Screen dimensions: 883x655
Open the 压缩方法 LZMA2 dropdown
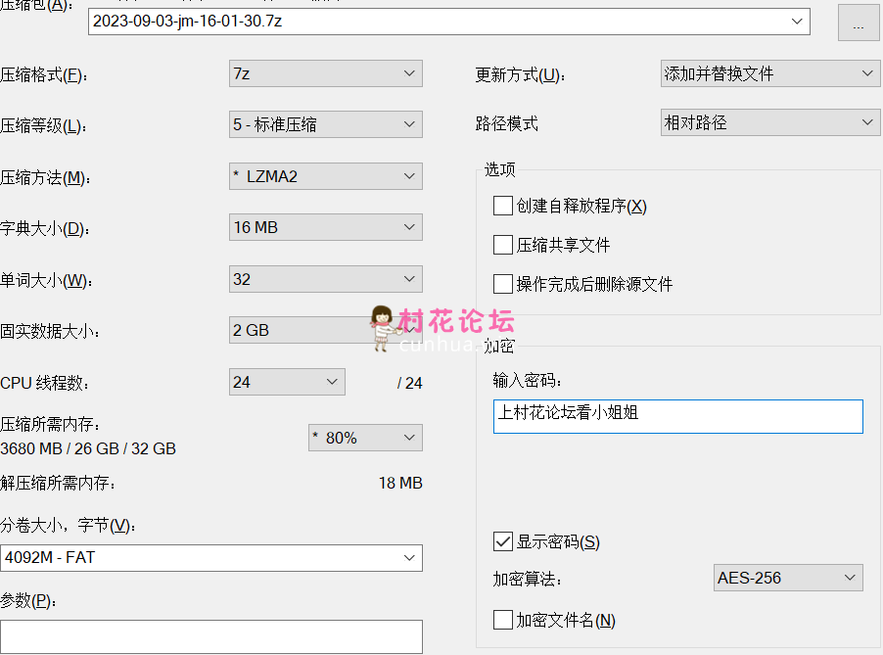(325, 176)
